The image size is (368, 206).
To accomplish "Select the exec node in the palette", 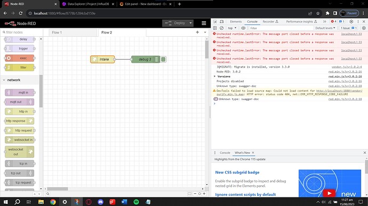I will [x=20, y=58].
